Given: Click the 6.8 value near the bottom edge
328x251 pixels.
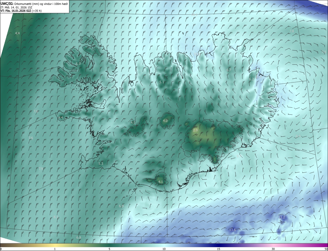Looking at the screenshot, I should (x=79, y=237).
